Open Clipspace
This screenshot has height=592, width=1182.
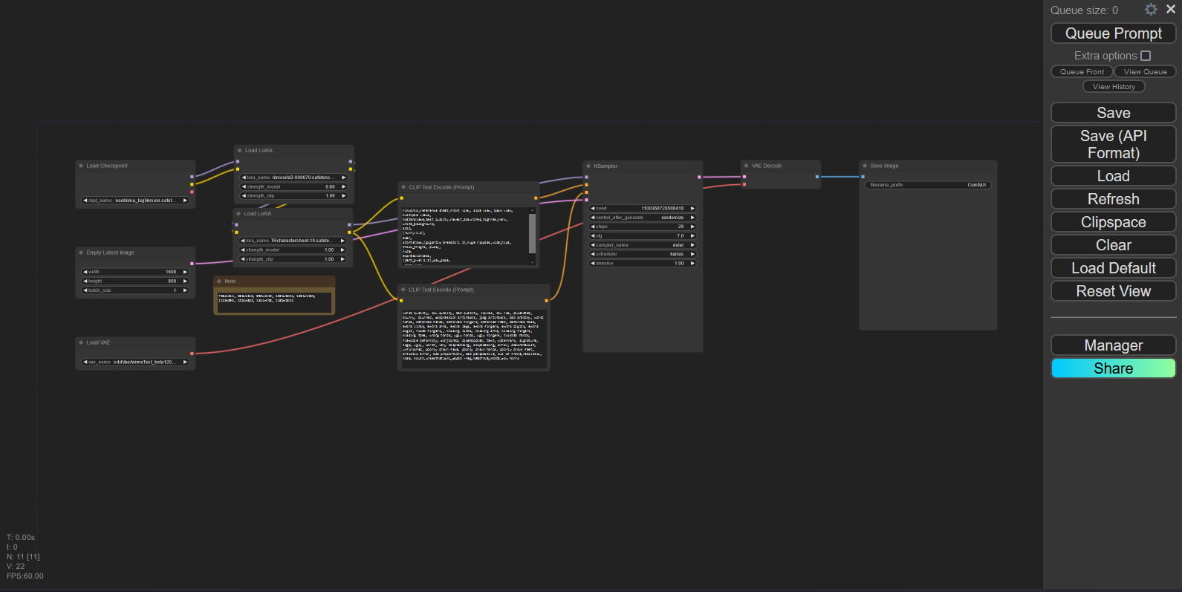click(x=1113, y=222)
